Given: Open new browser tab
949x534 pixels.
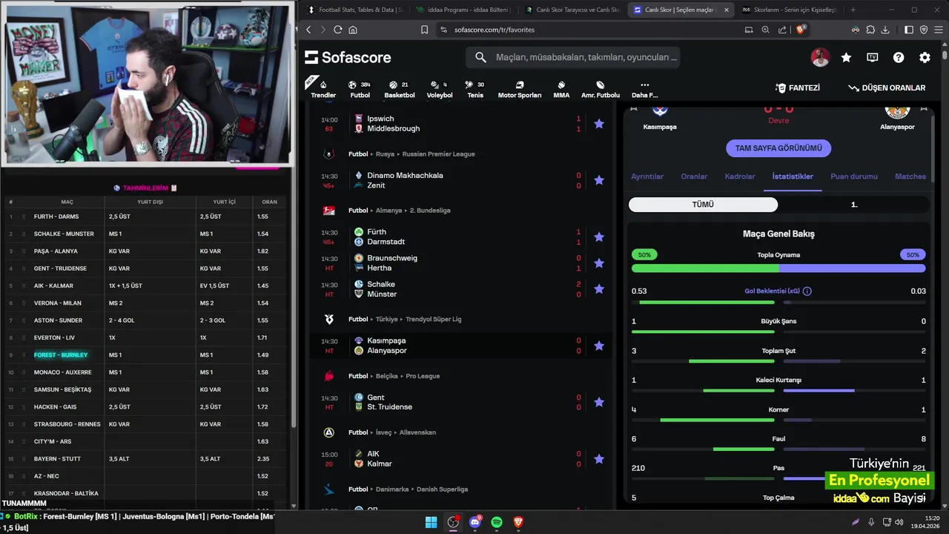Looking at the screenshot, I should (x=853, y=10).
